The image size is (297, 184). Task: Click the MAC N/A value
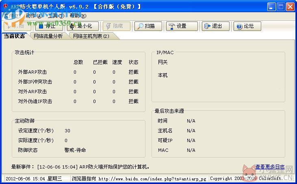click(x=191, y=150)
